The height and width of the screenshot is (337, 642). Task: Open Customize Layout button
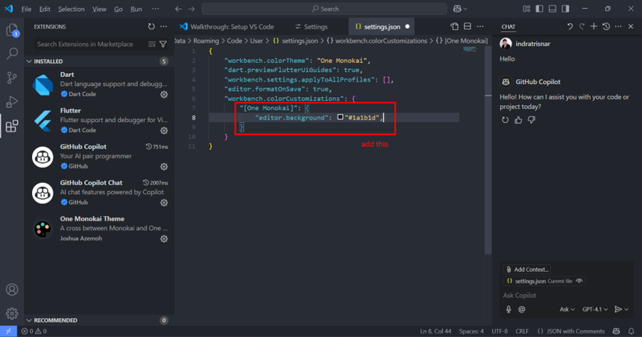527,9
